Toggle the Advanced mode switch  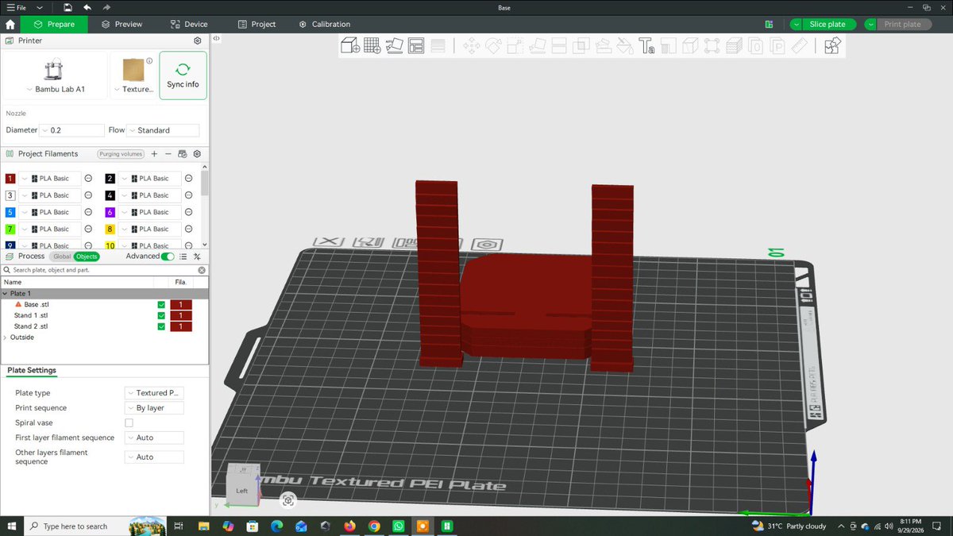(168, 256)
